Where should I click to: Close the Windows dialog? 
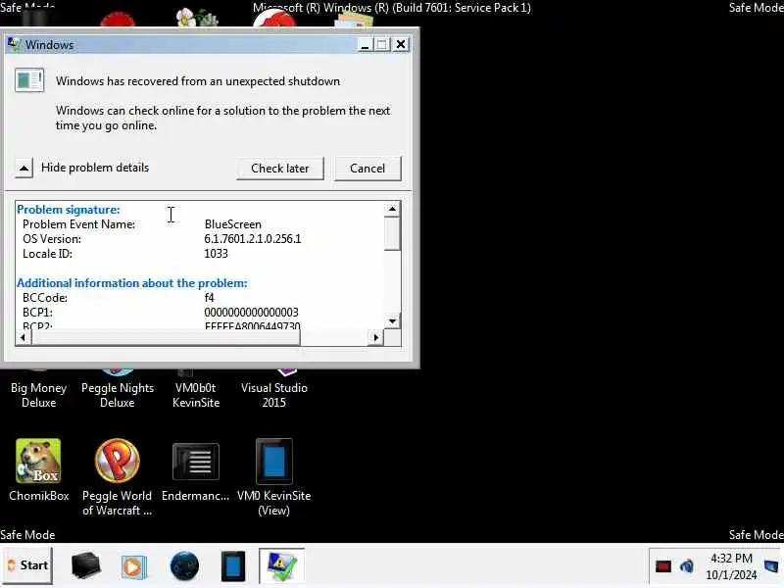[x=401, y=44]
